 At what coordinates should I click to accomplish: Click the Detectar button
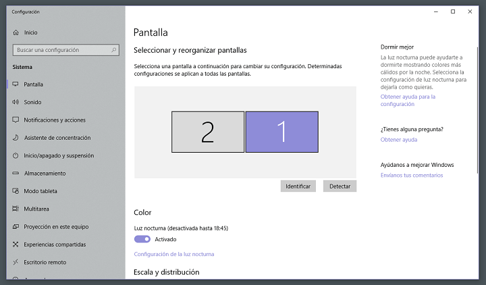coord(340,186)
